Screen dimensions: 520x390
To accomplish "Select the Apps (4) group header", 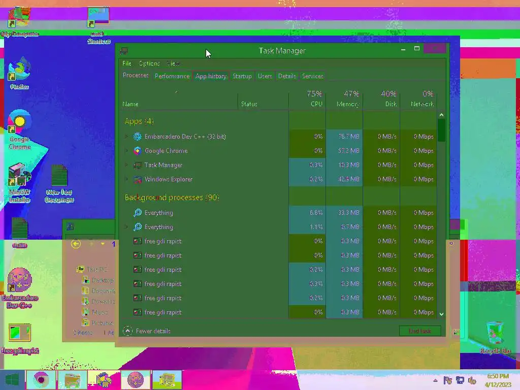I will click(x=139, y=121).
